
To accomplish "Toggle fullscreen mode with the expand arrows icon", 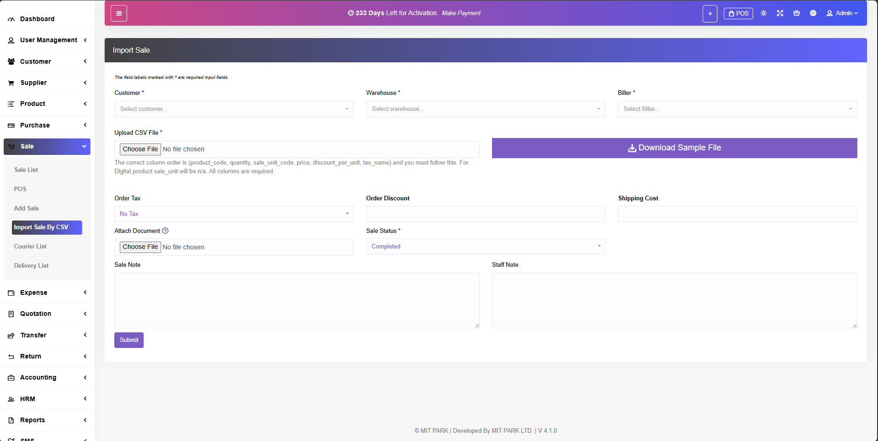I will click(x=780, y=13).
